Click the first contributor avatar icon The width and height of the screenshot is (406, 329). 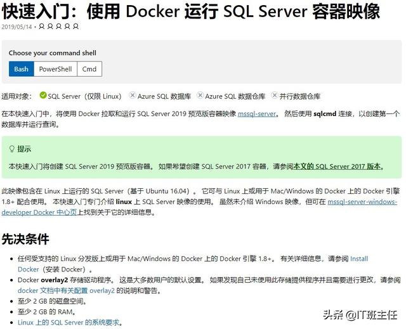click(x=42, y=27)
